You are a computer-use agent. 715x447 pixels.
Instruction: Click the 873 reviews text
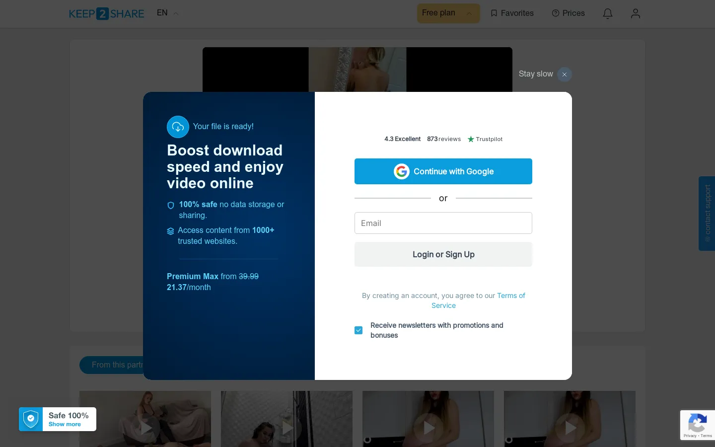pyautogui.click(x=444, y=139)
